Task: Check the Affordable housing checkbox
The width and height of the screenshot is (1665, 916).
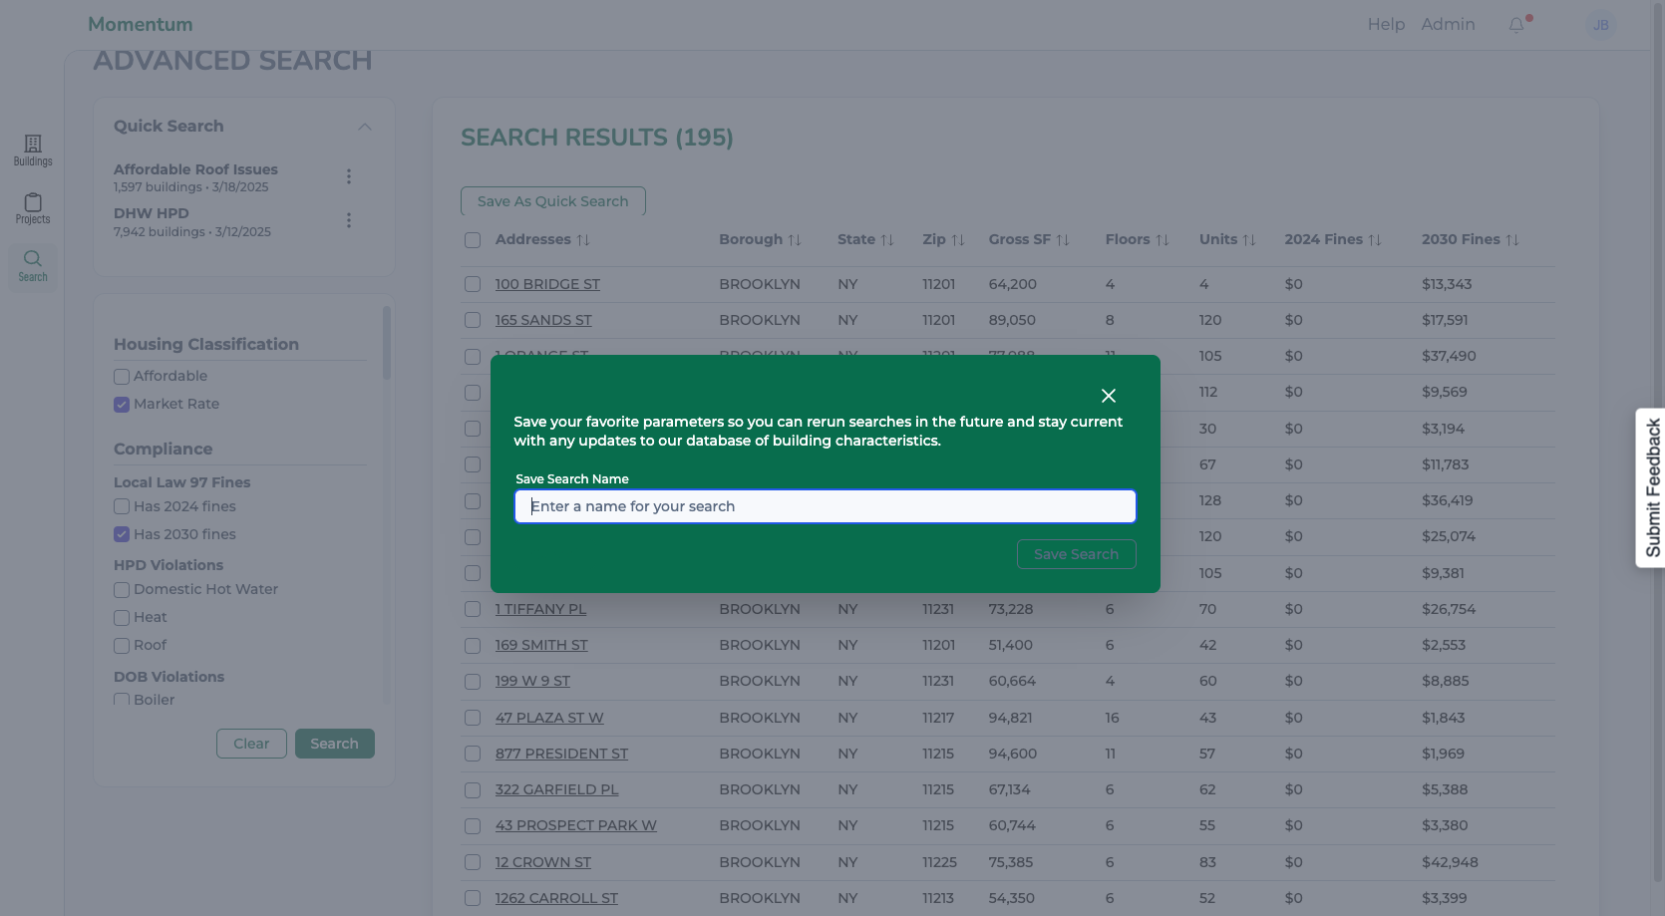Action: coord(122,377)
